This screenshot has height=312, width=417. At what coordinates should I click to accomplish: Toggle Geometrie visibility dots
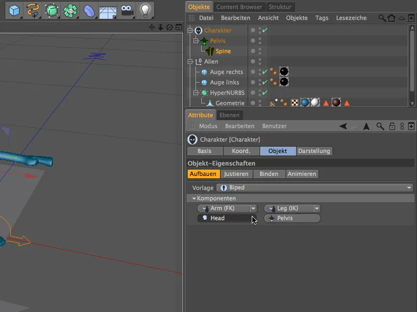[260, 102]
